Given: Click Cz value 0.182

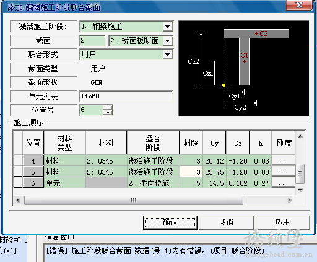Looking at the screenshot, I should coord(238,183).
